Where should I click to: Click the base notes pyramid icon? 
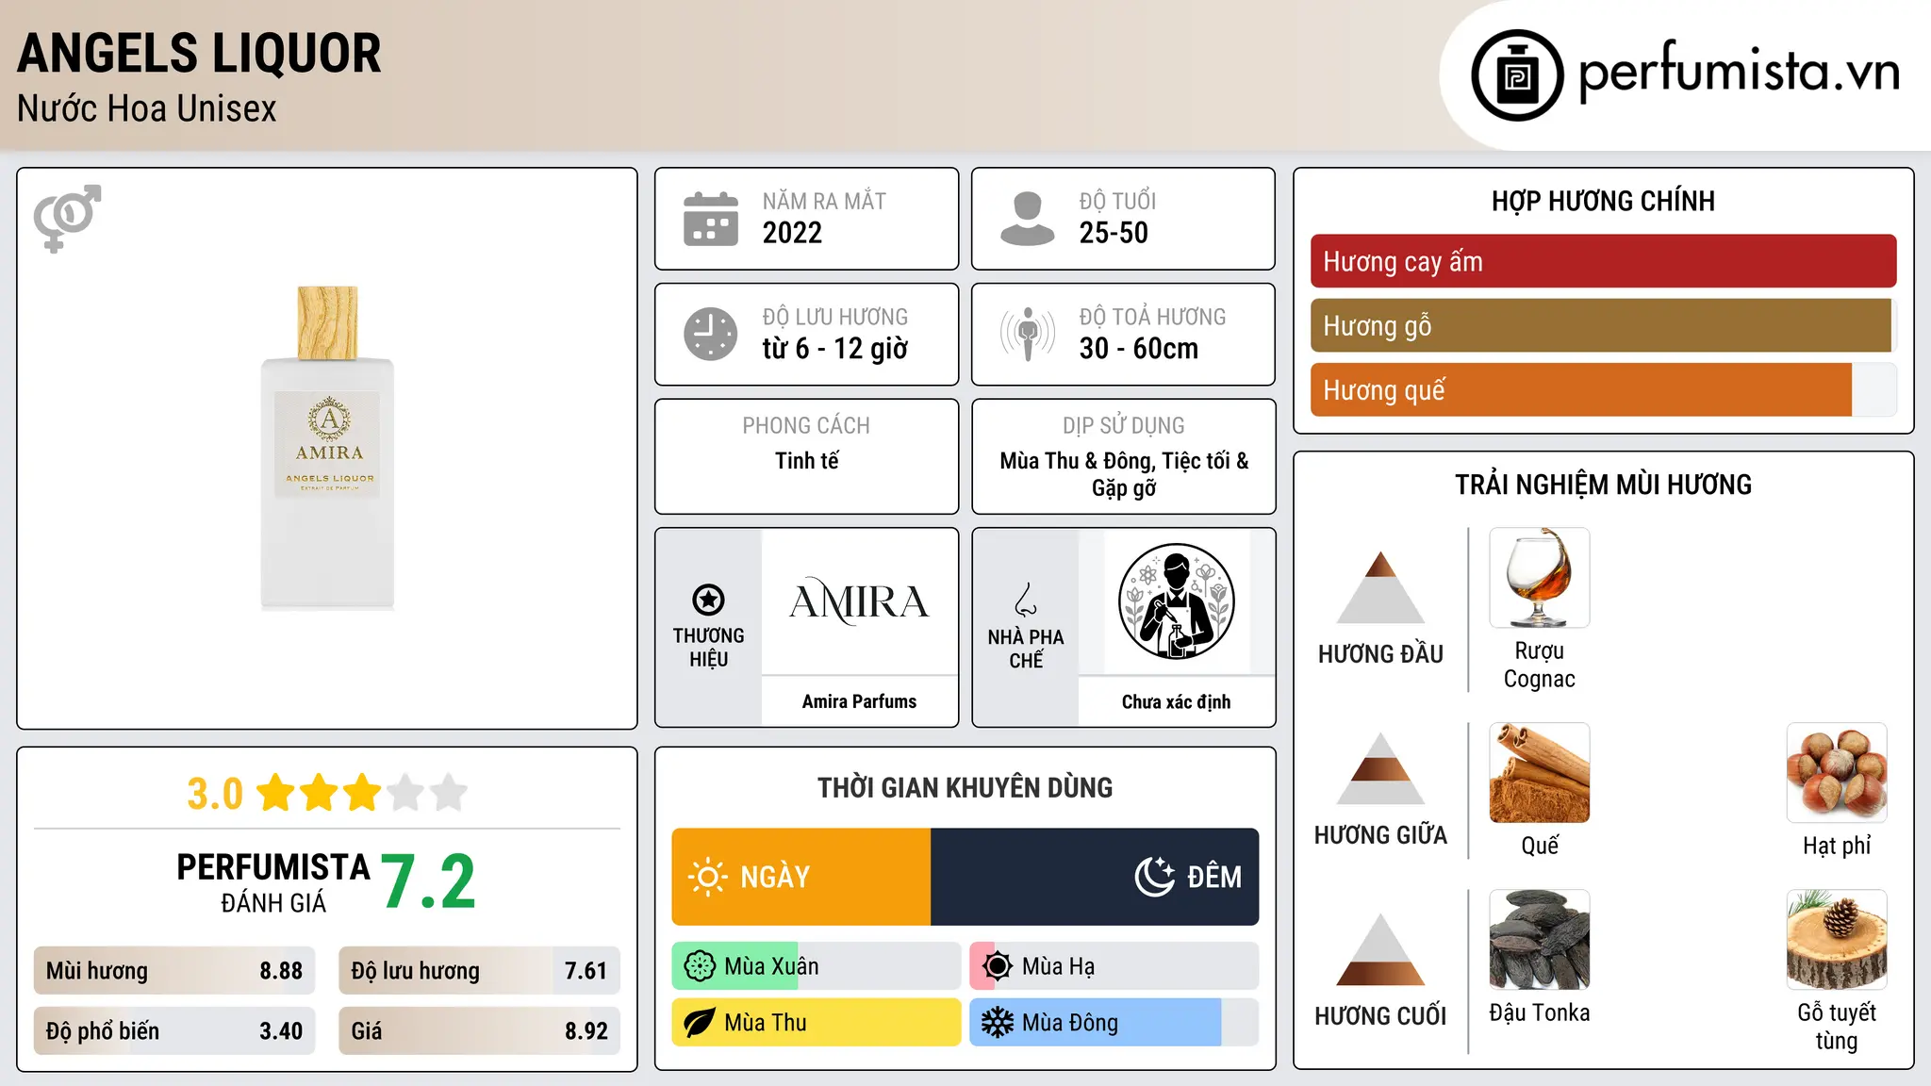coord(1380,949)
